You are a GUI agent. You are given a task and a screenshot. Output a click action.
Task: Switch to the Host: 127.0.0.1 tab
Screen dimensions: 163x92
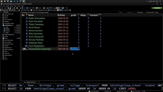pyautogui.click(x=26, y=10)
